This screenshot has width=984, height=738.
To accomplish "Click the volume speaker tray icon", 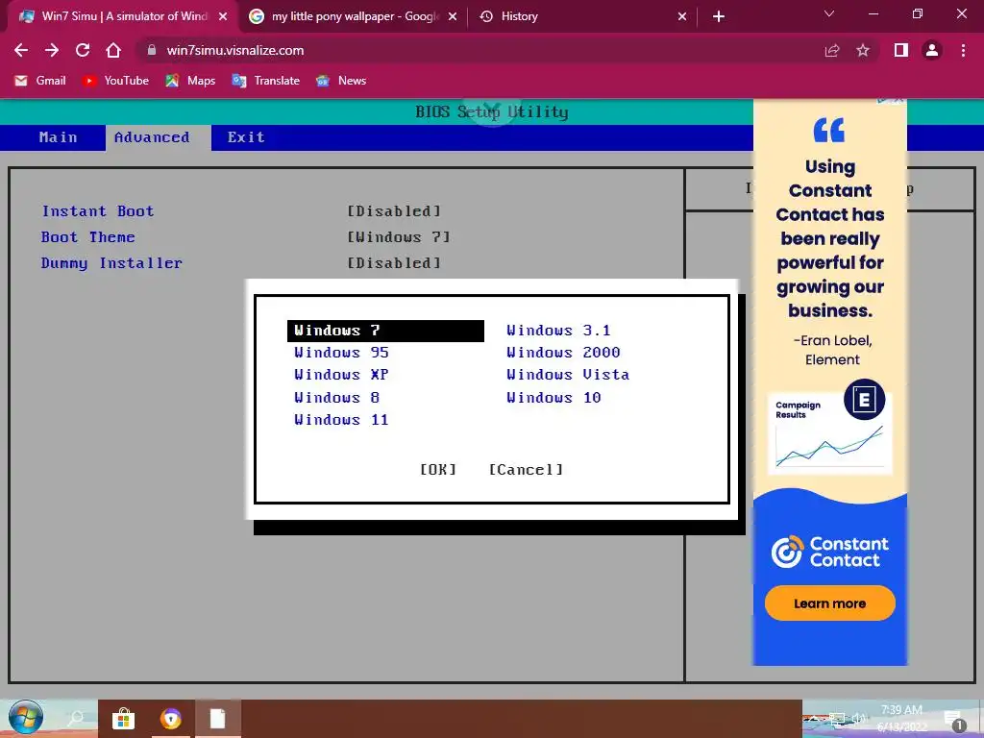I will tap(858, 719).
